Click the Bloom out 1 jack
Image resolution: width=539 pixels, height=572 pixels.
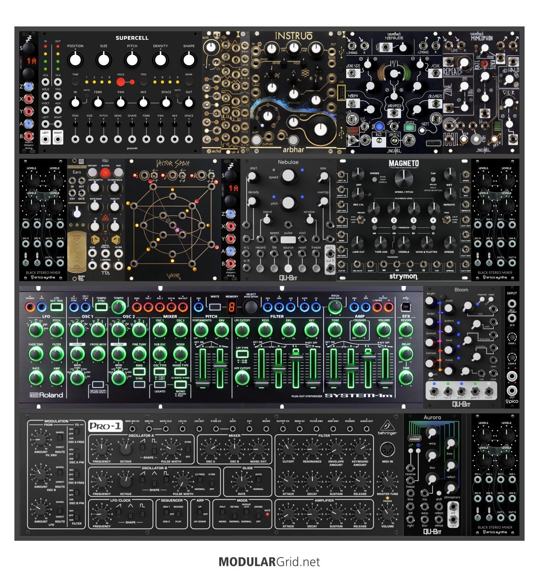pyautogui.click(x=434, y=391)
